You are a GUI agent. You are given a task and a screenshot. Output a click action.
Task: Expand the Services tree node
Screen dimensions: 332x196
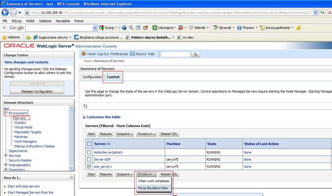point(6,155)
